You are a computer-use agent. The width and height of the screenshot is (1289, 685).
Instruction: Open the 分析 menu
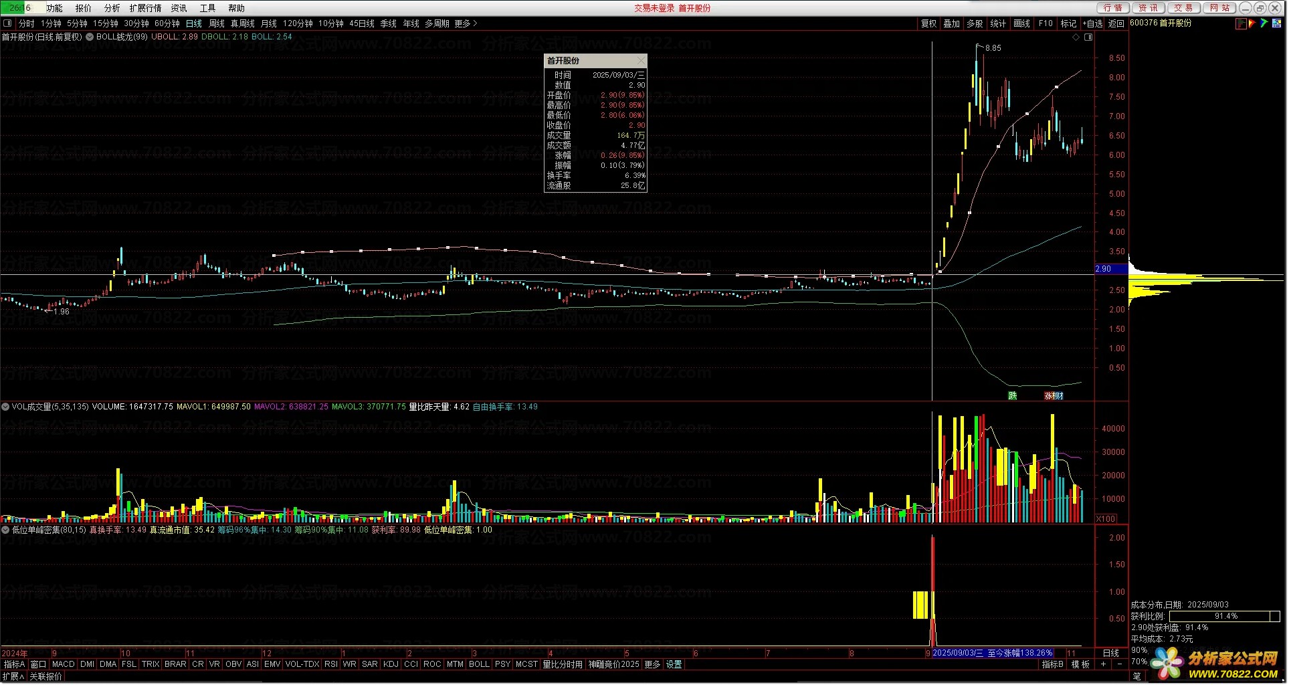112,8
